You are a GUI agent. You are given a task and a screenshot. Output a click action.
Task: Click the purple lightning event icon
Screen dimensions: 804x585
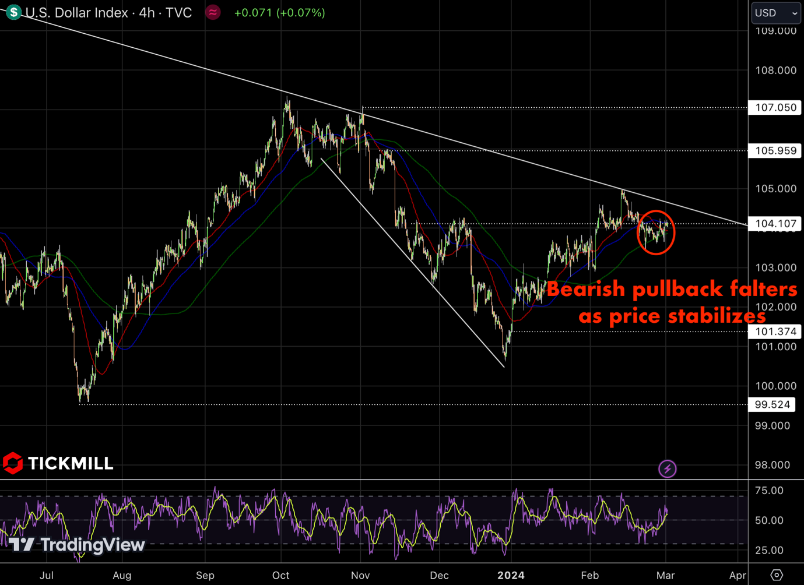667,468
